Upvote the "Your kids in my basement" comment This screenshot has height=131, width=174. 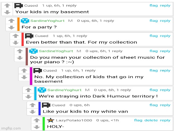point(7,5)
